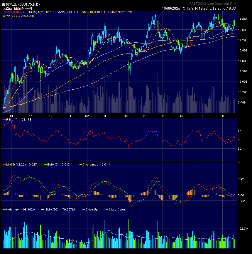The image size is (252, 254).
Task: Click the EMA (9) = 0.013 label
Action: (x=58, y=164)
